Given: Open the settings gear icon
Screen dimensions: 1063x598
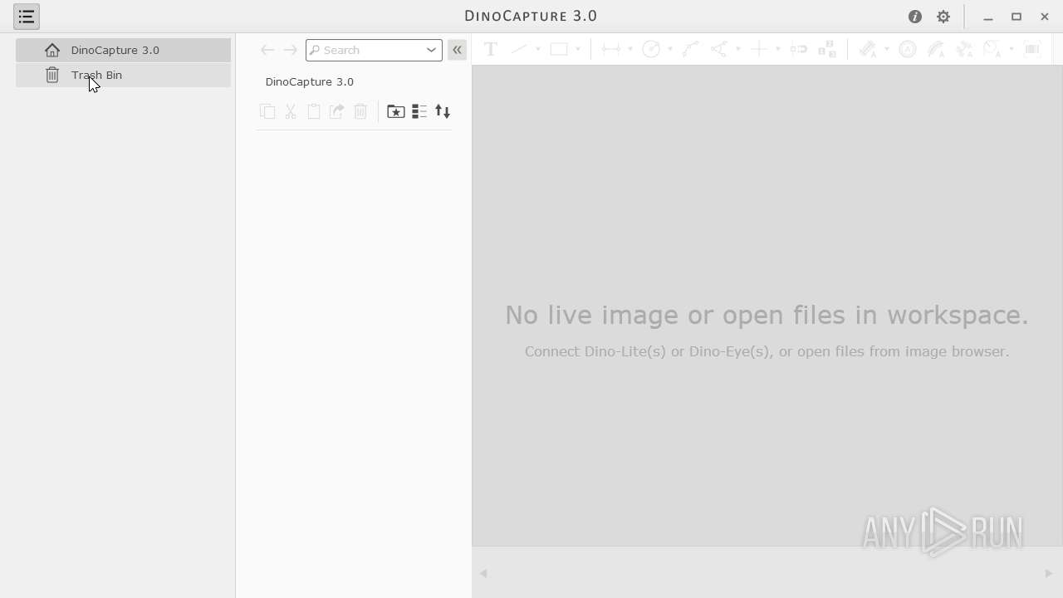Looking at the screenshot, I should pyautogui.click(x=943, y=17).
